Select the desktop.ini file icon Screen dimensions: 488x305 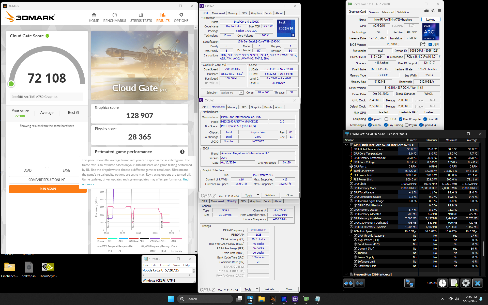point(29,270)
